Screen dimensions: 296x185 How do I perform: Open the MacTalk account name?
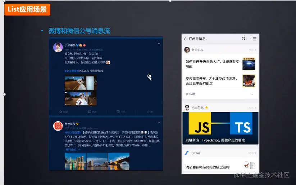197,107
